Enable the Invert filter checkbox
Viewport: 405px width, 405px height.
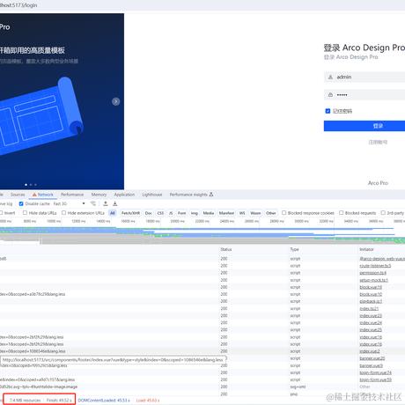[2, 213]
